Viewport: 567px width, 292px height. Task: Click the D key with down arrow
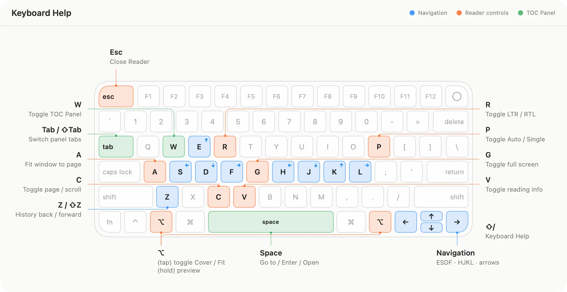206,172
